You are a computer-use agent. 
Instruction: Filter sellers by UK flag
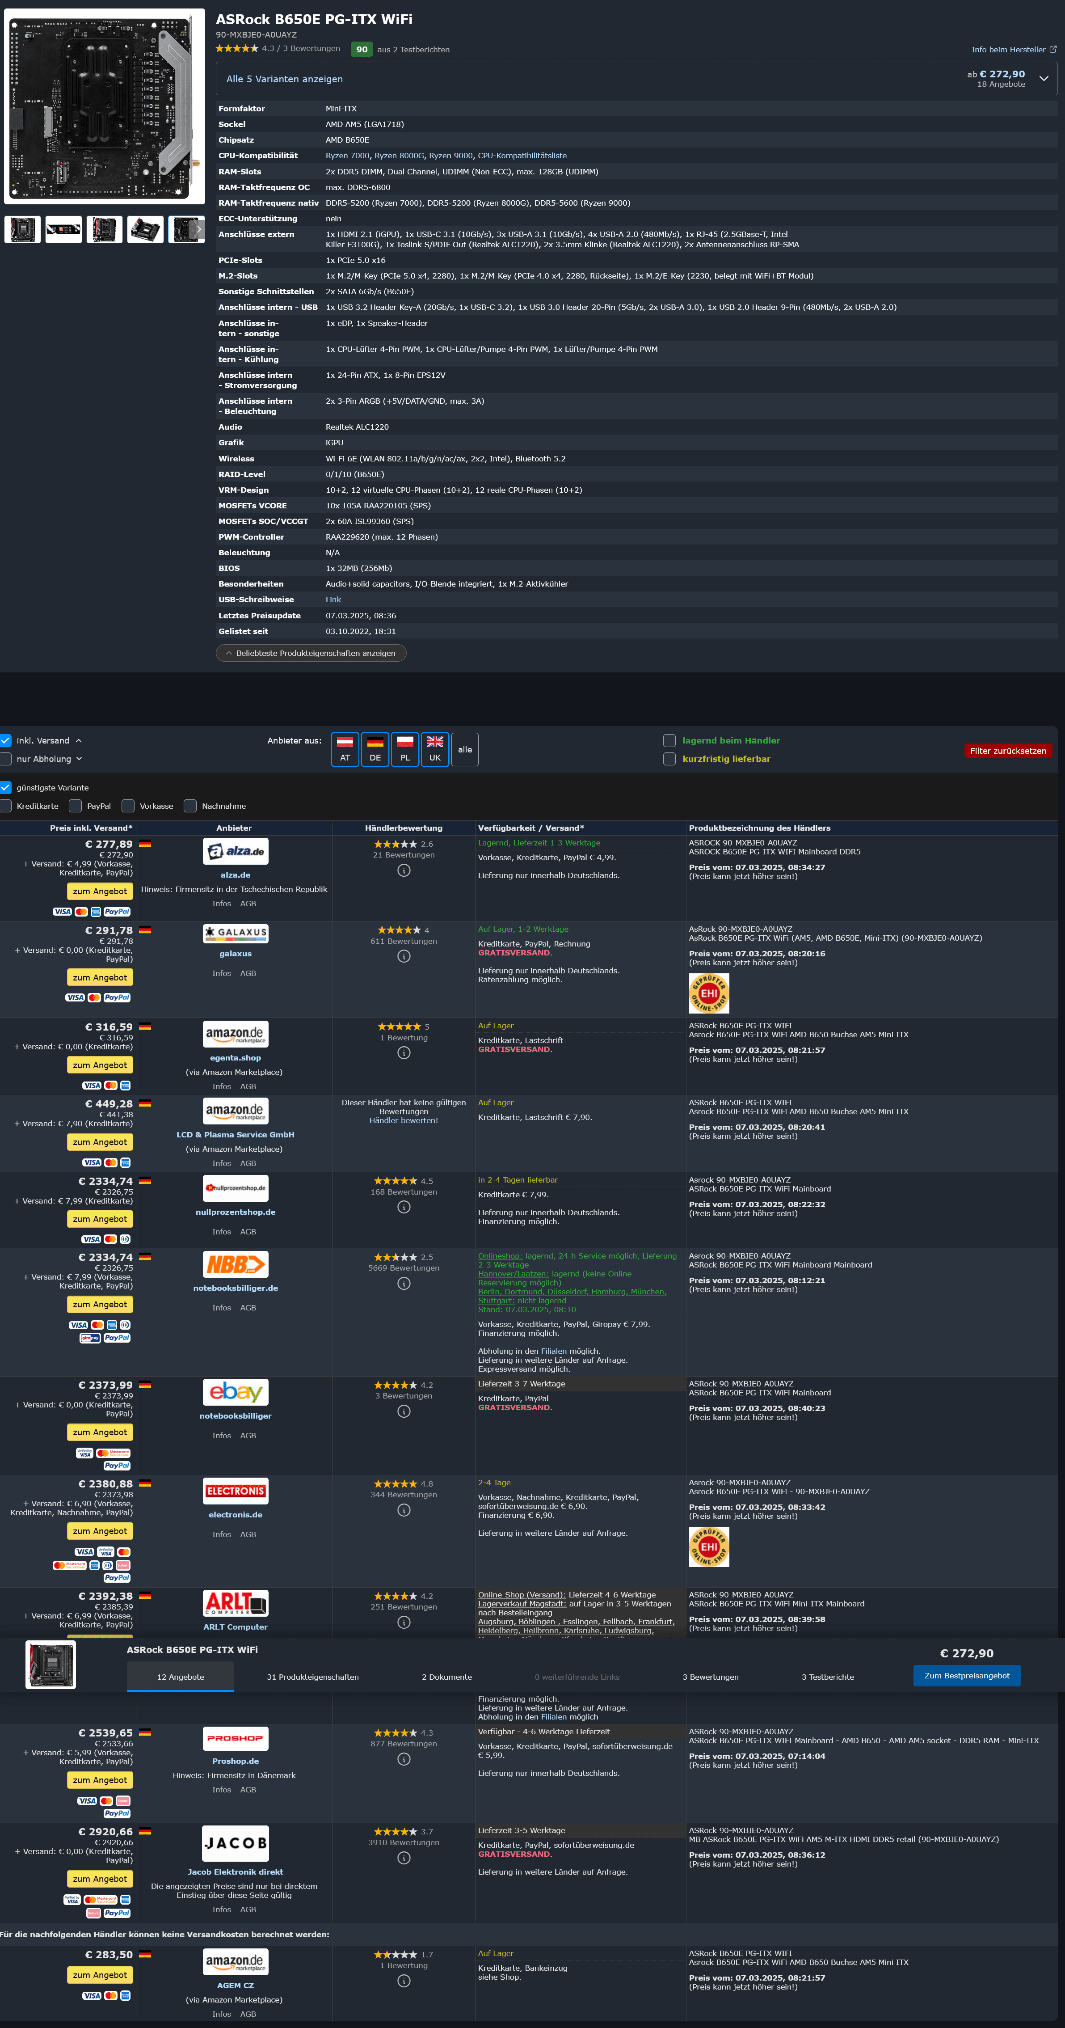pyautogui.click(x=434, y=749)
